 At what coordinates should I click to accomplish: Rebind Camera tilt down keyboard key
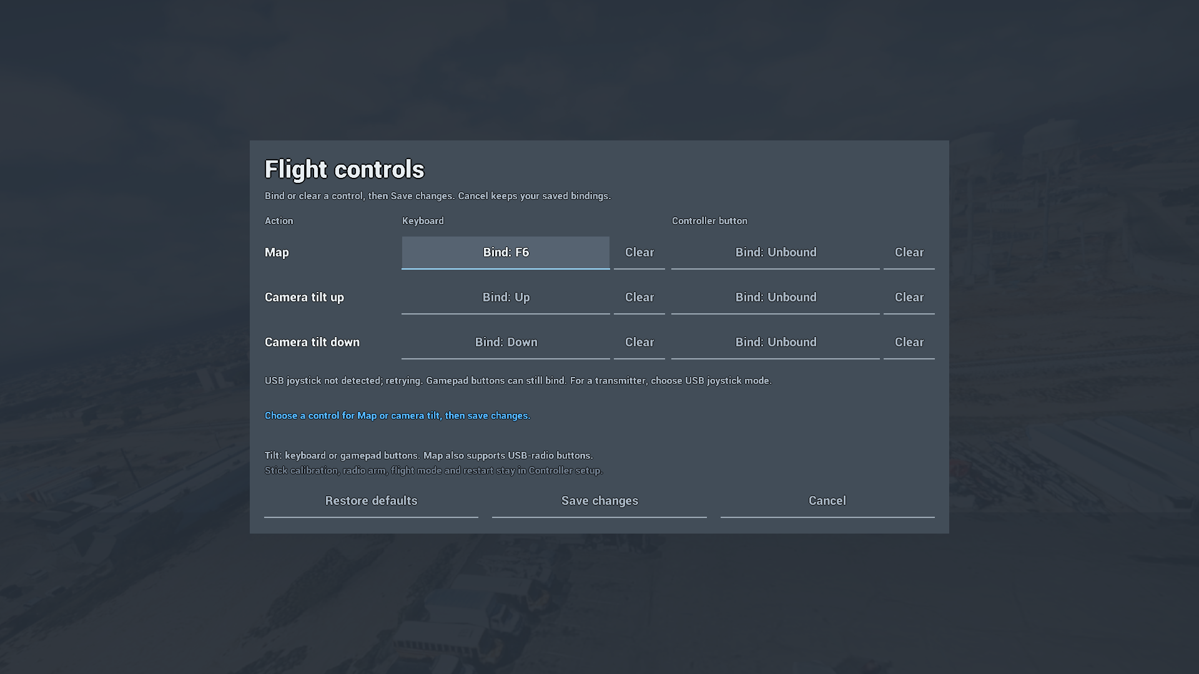click(x=506, y=343)
